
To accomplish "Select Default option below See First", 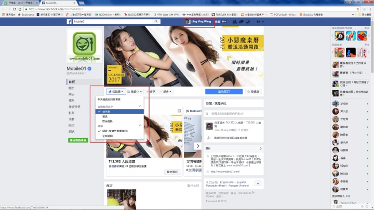I will [119, 117].
